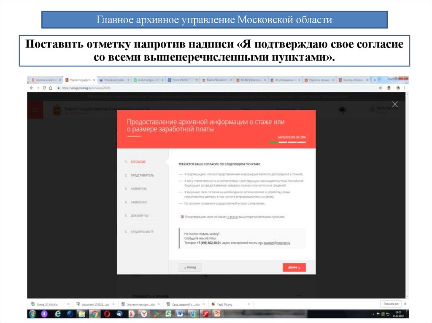Click the extension icon next to the star
This screenshot has height=323, width=432.
coord(389,88)
